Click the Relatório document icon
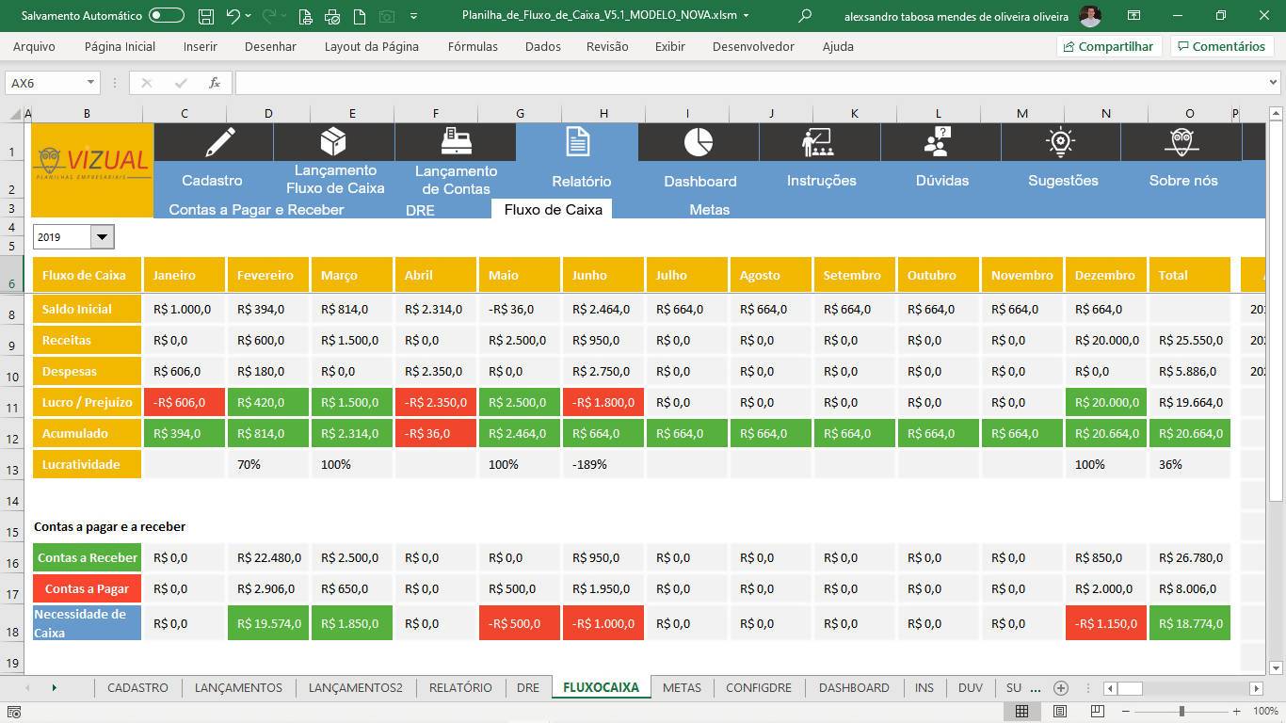 577,142
